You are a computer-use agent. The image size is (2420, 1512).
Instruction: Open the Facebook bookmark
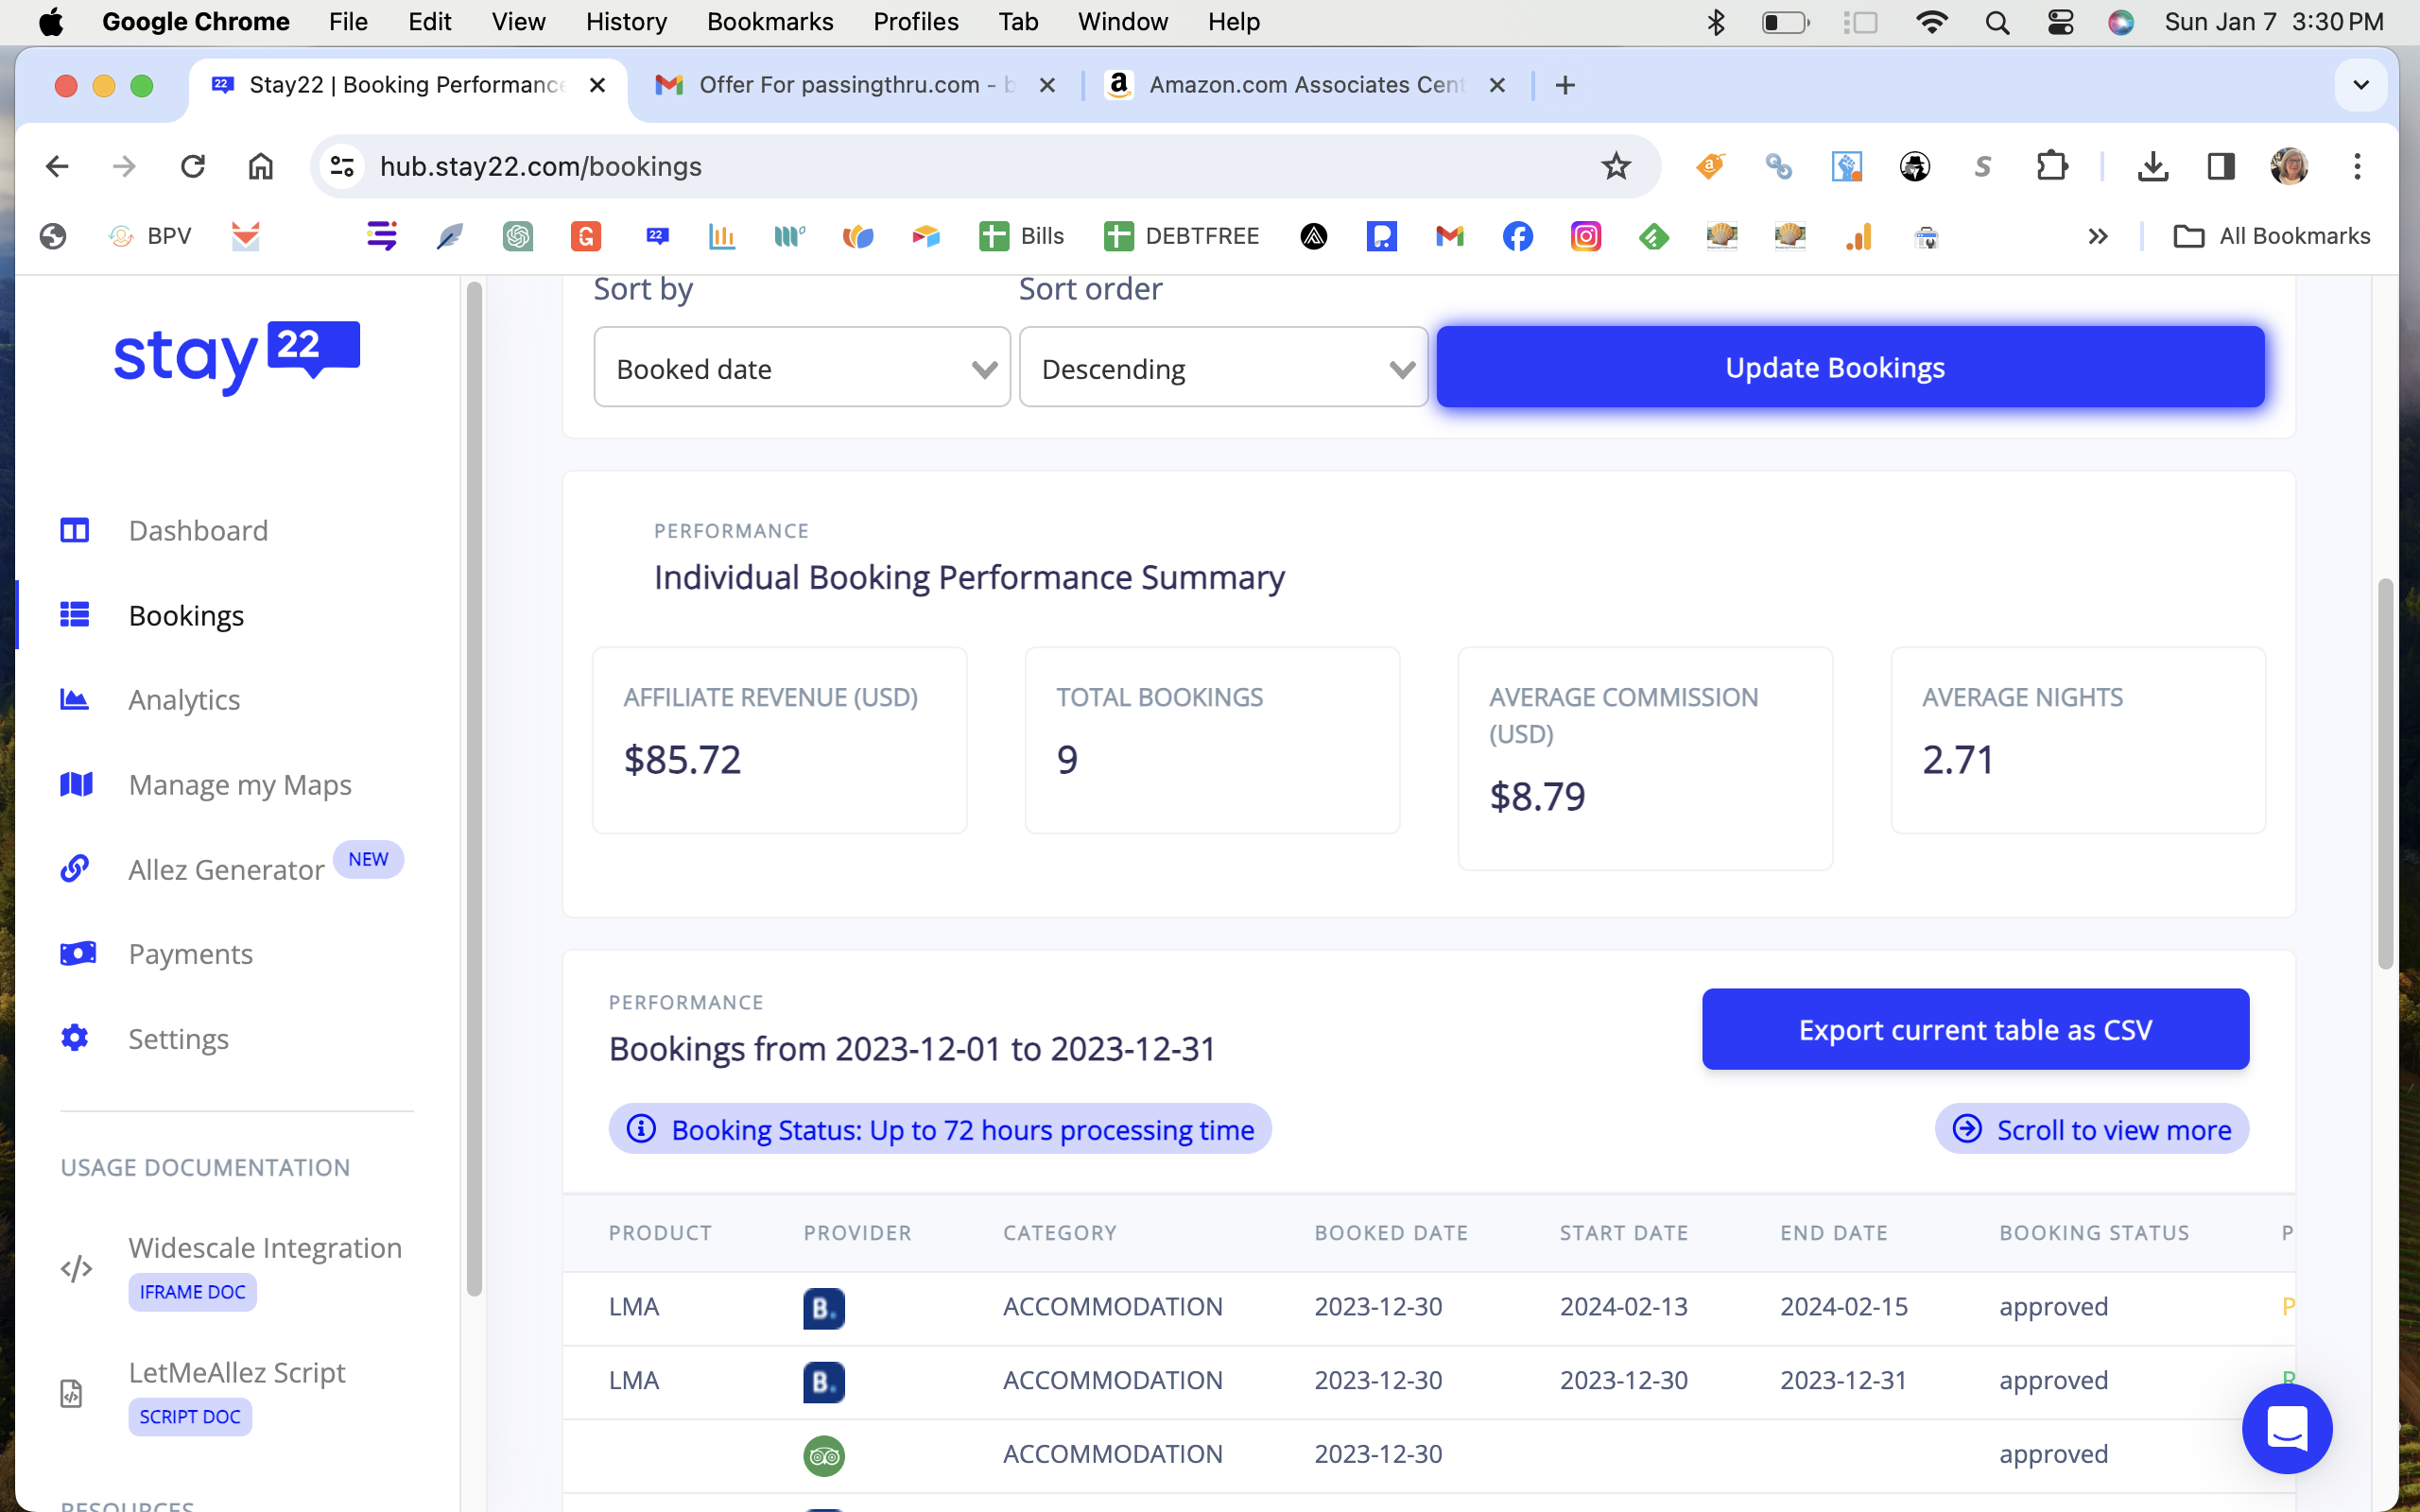pos(1517,236)
